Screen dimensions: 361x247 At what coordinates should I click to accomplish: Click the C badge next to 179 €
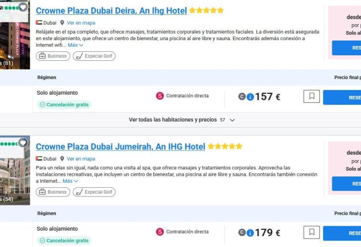coord(242,233)
